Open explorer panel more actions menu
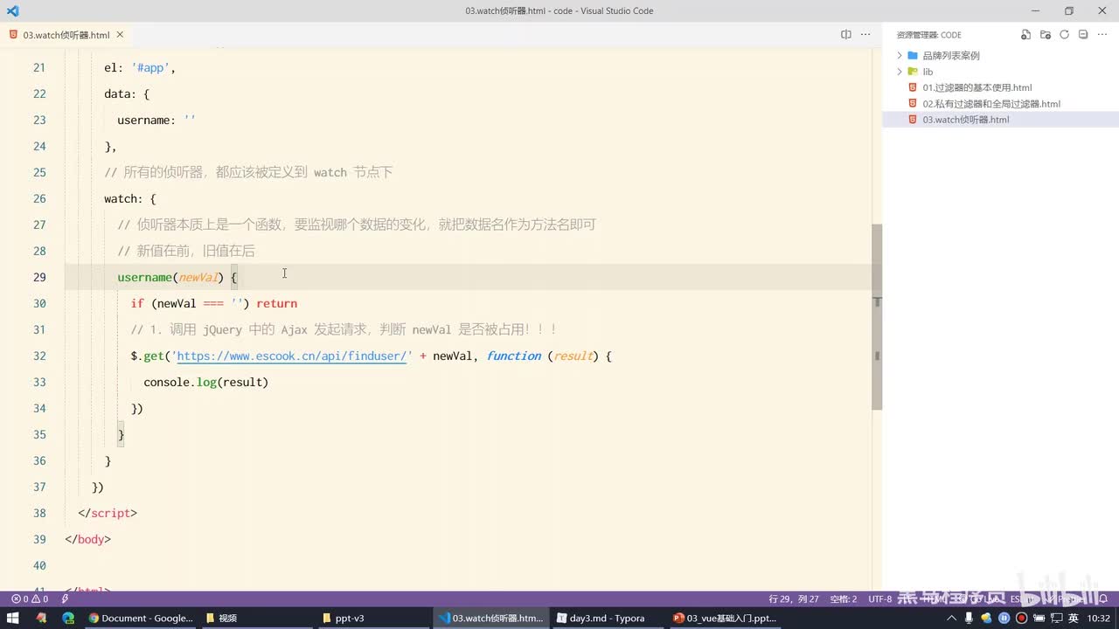 pos(1102,35)
